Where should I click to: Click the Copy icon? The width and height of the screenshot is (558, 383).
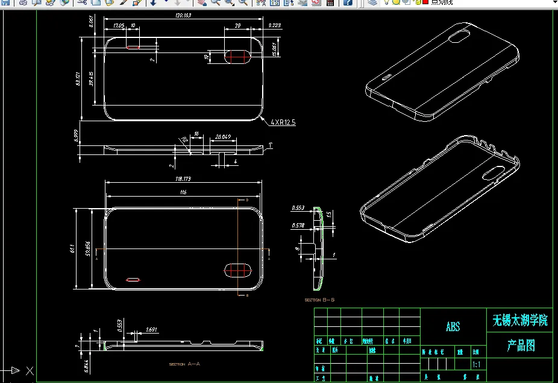96,2
